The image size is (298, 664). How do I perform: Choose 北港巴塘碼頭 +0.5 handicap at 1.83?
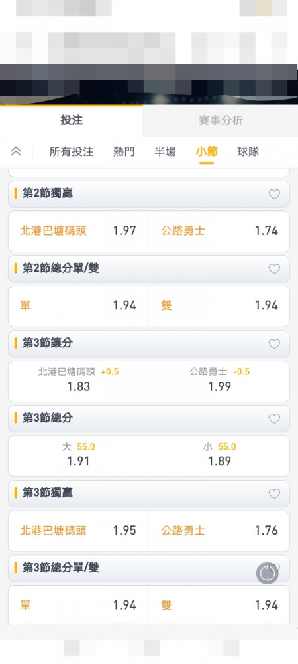[x=79, y=380]
